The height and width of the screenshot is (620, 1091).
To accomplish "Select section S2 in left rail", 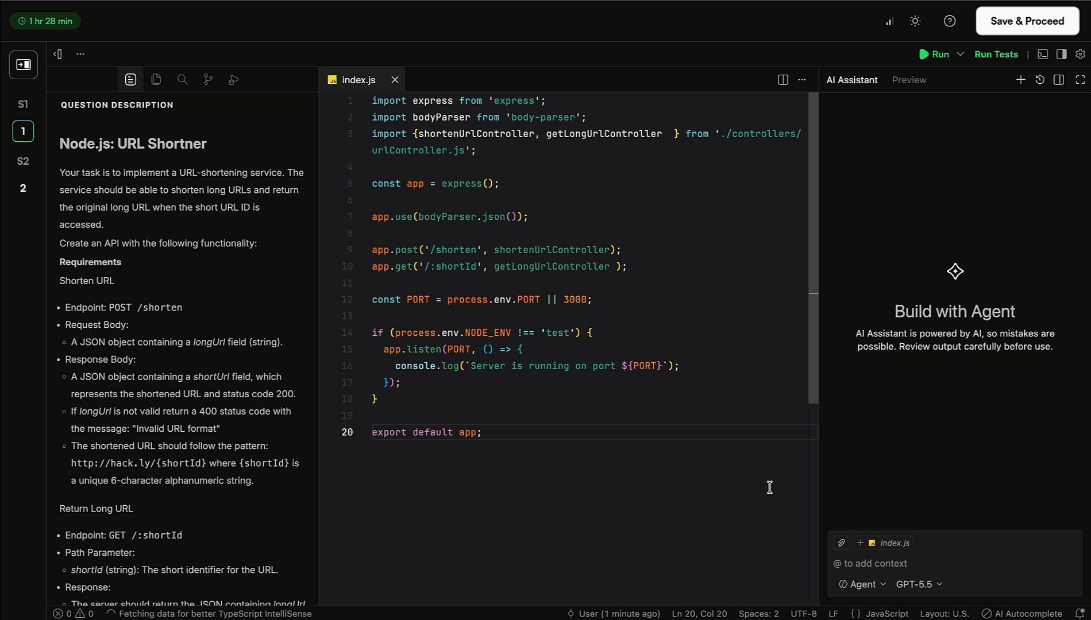I will point(23,161).
